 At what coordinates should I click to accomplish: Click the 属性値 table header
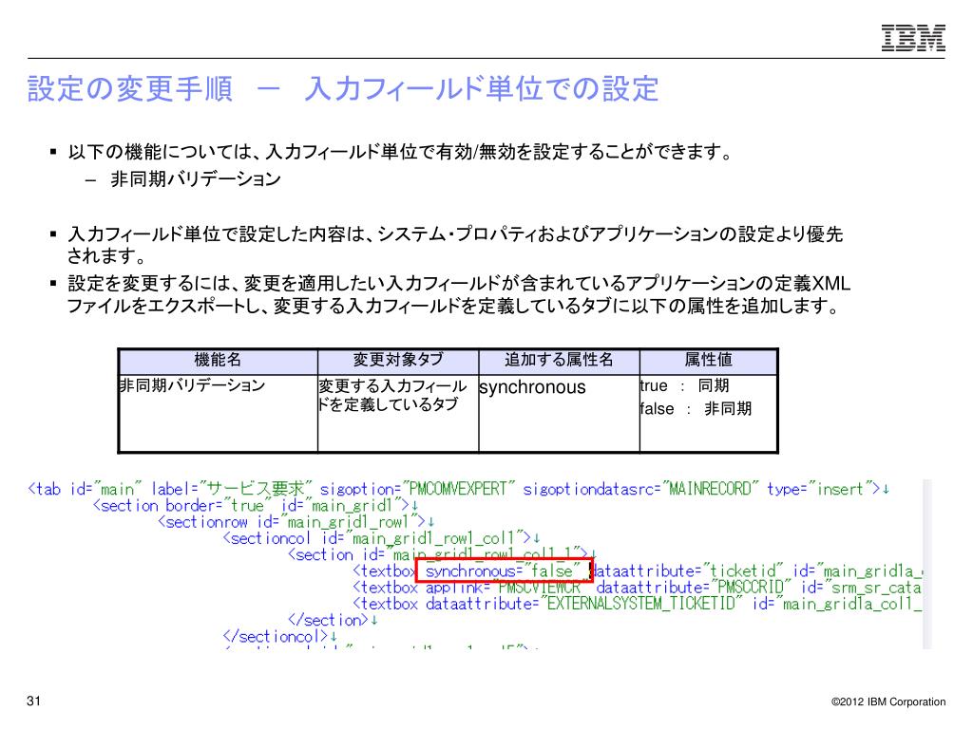pyautogui.click(x=708, y=360)
